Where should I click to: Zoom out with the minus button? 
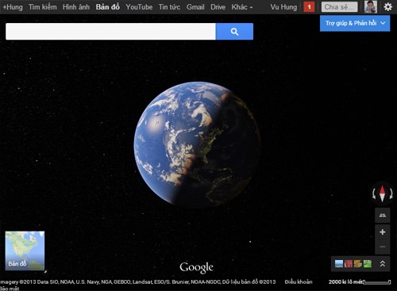point(383,247)
